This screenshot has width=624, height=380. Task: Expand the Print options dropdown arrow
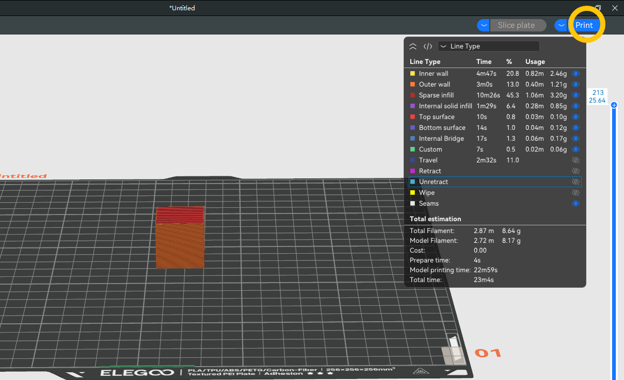[x=561, y=25]
